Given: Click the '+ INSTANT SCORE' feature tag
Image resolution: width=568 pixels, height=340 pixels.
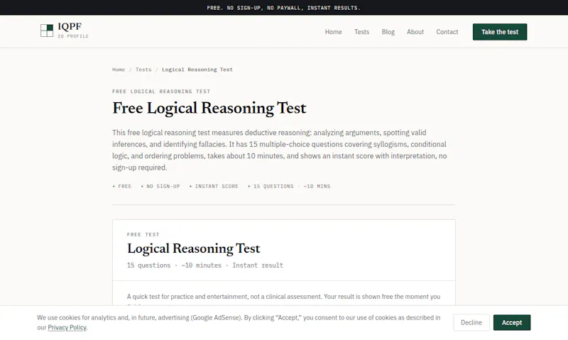Looking at the screenshot, I should [x=214, y=186].
